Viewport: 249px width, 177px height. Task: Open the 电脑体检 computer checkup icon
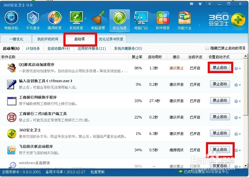point(11,20)
